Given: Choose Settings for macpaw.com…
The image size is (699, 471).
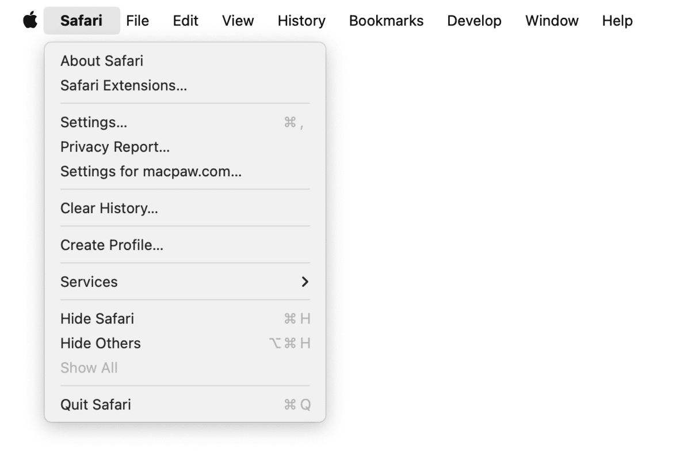Looking at the screenshot, I should [185, 172].
